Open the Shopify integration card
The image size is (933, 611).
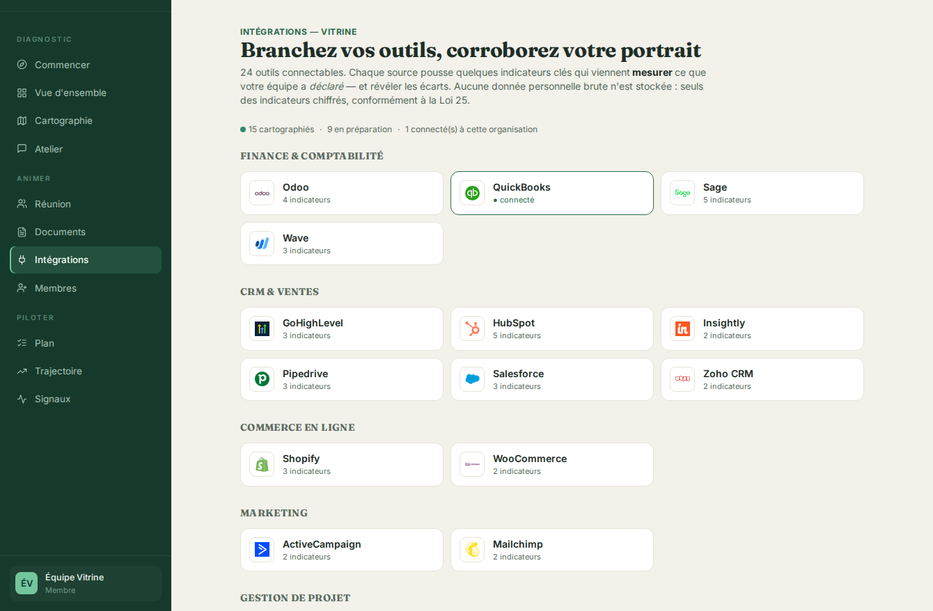pos(342,464)
